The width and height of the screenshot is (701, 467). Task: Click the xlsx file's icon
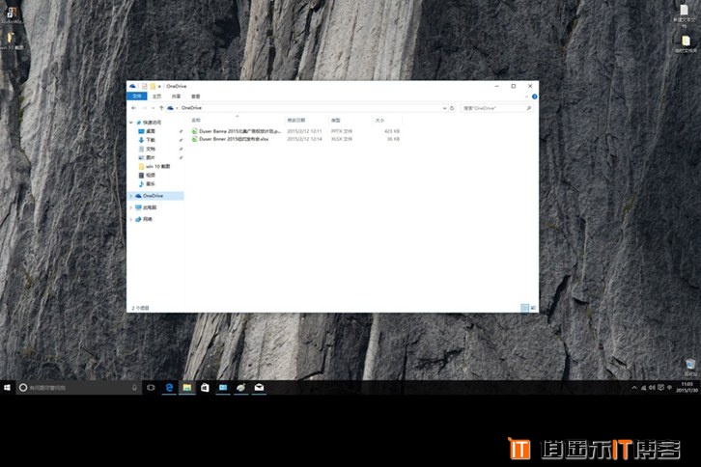pos(194,139)
